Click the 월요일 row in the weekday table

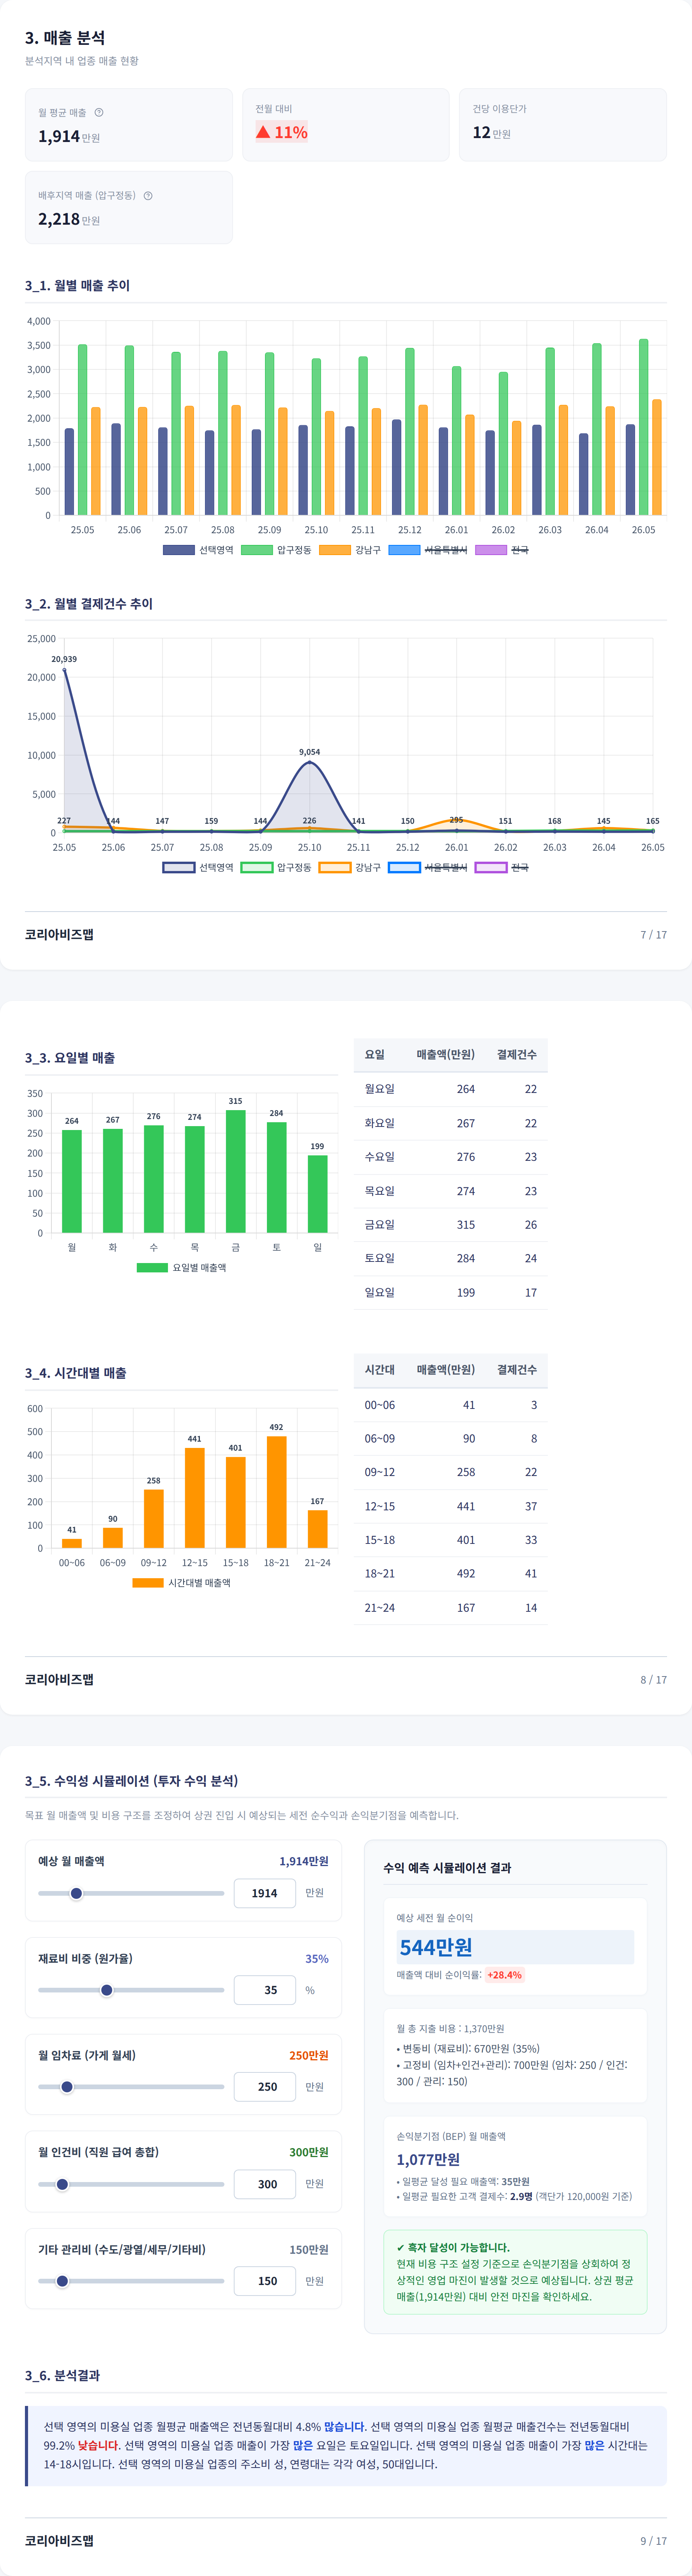point(450,1089)
